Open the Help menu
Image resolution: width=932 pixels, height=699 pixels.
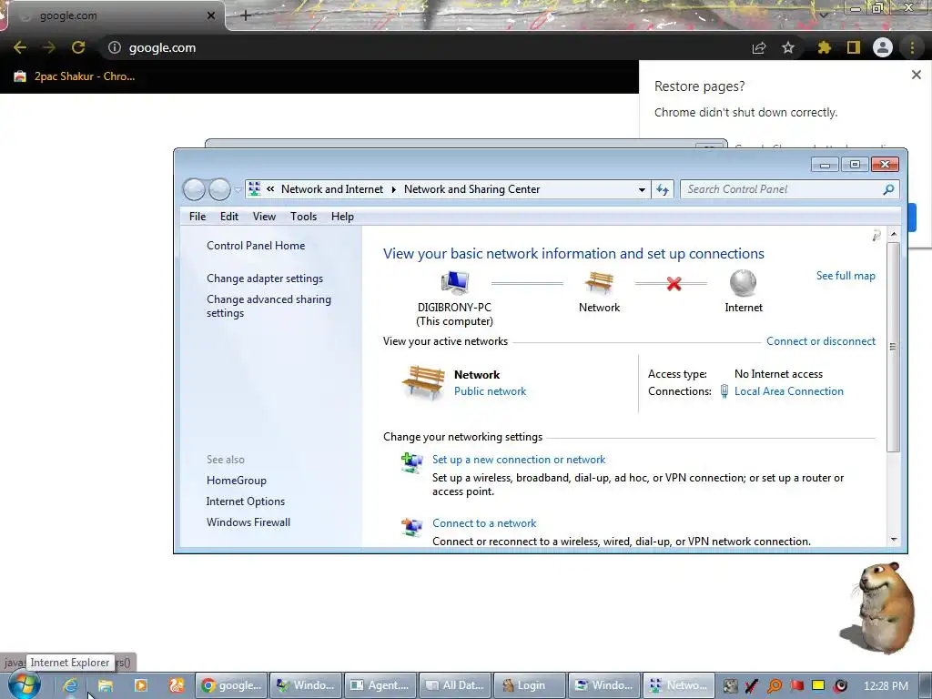pyautogui.click(x=342, y=217)
